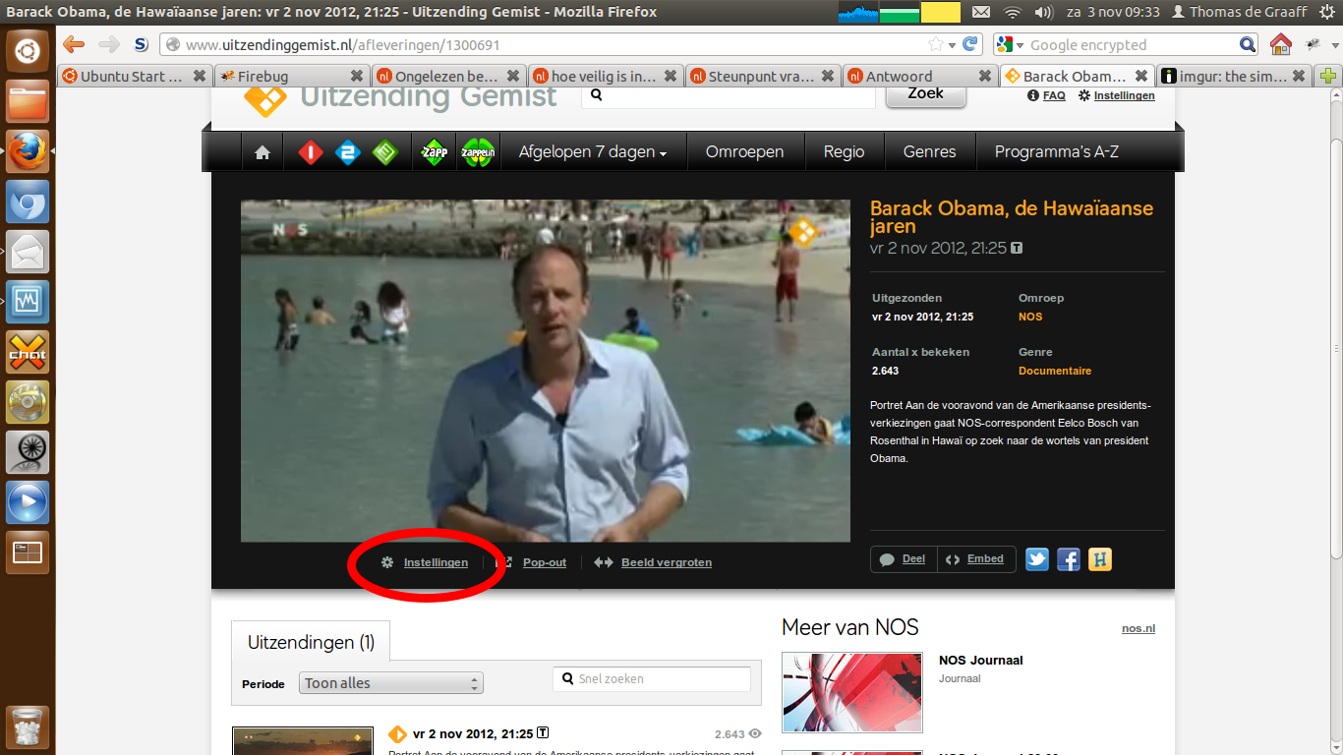Viewport: 1343px width, 755px height.
Task: Open the mail envelope indicator
Action: (x=980, y=12)
